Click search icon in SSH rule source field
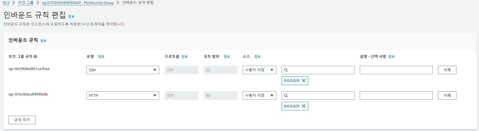The width and height of the screenshot is (479, 131). (x=286, y=70)
